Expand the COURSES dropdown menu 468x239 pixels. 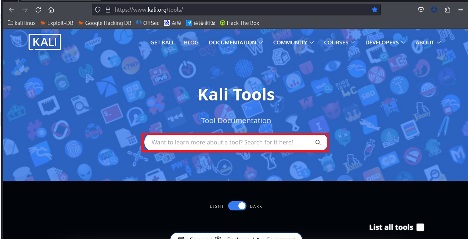pos(340,43)
